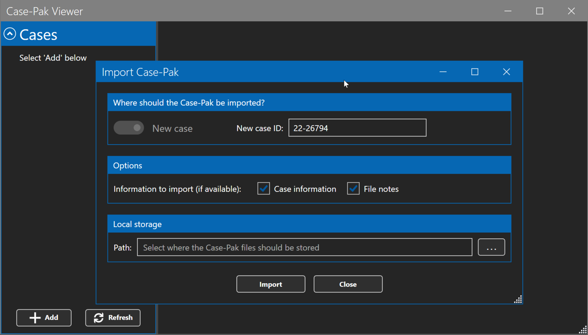This screenshot has width=588, height=335.
Task: Click the Cases panel header title
Action: 38,35
